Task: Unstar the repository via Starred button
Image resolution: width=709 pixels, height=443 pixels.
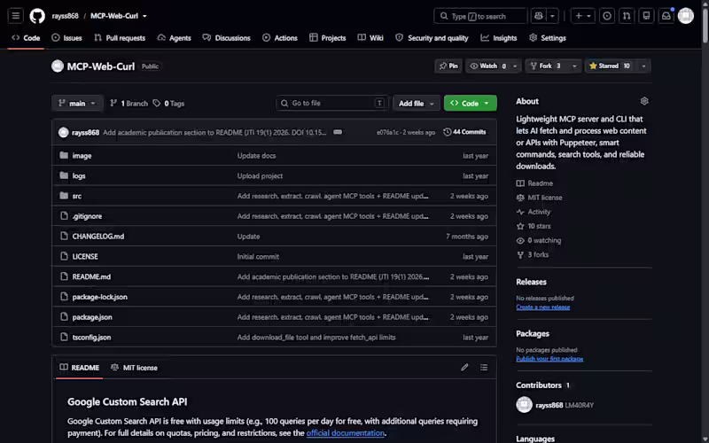Action: click(610, 66)
